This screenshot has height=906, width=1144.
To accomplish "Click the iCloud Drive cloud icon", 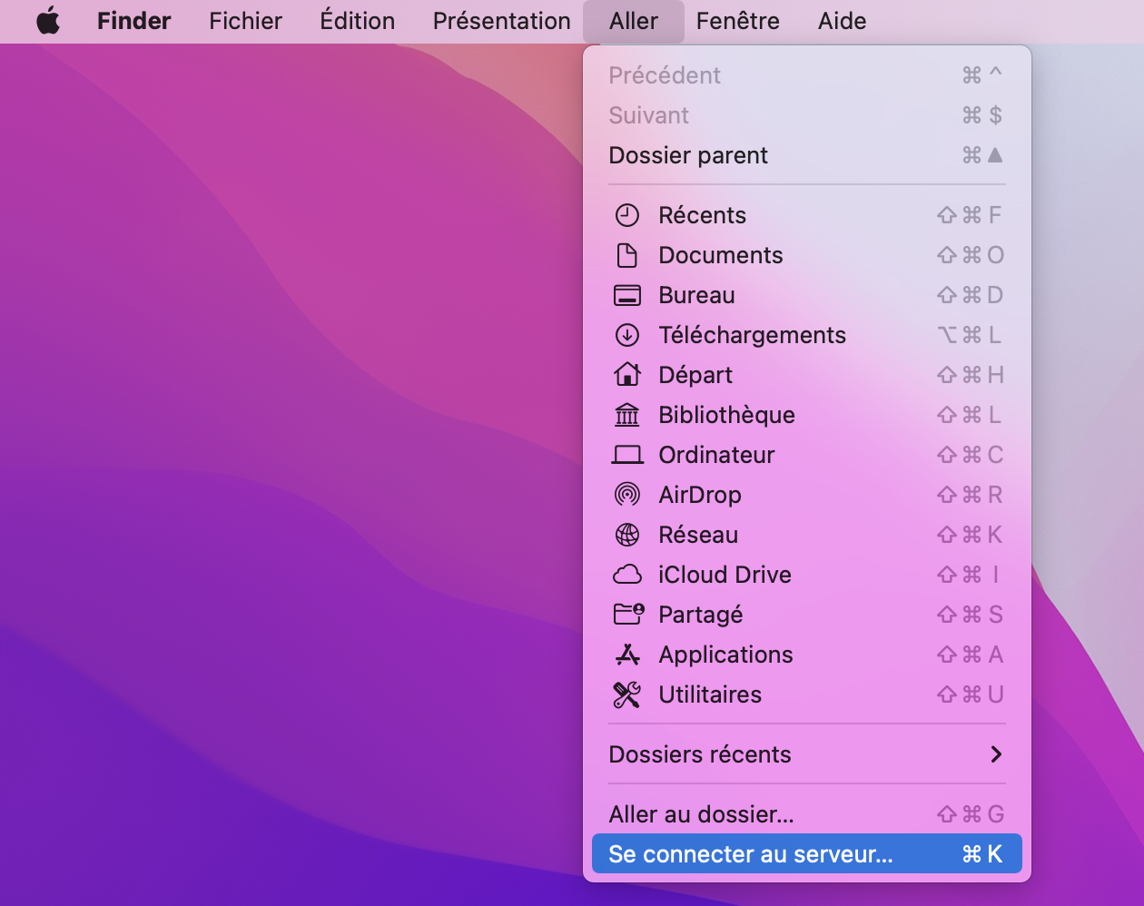I will 627,575.
